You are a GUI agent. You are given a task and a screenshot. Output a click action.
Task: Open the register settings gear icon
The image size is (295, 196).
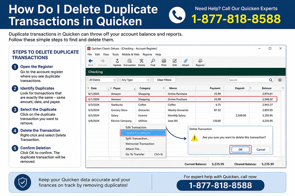(x=280, y=80)
